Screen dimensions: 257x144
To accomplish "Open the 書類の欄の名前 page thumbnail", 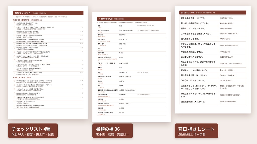I will click(x=132, y=67).
